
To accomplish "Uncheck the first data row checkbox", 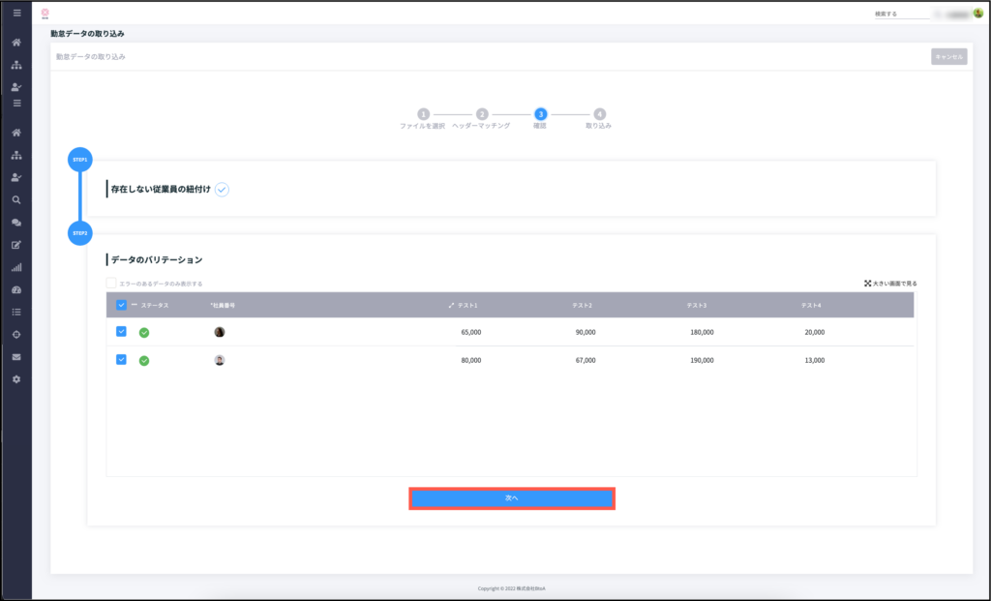I will pos(121,332).
